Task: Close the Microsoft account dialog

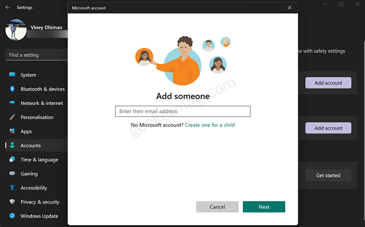Action: pos(289,8)
